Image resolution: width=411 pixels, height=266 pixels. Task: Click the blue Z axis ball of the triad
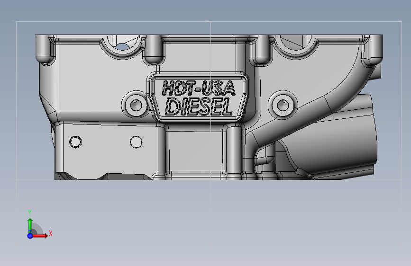(30, 236)
